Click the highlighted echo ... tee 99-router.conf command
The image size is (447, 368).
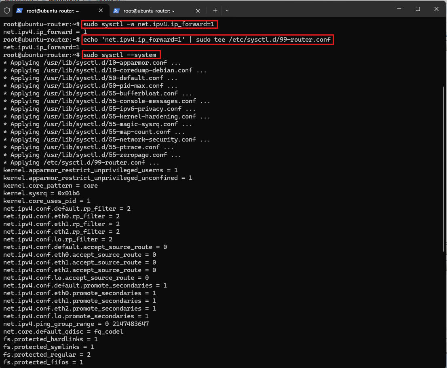tap(208, 40)
